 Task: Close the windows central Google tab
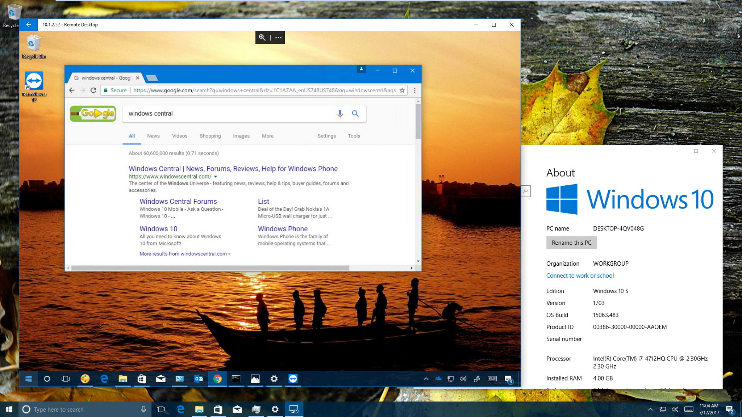pos(138,78)
